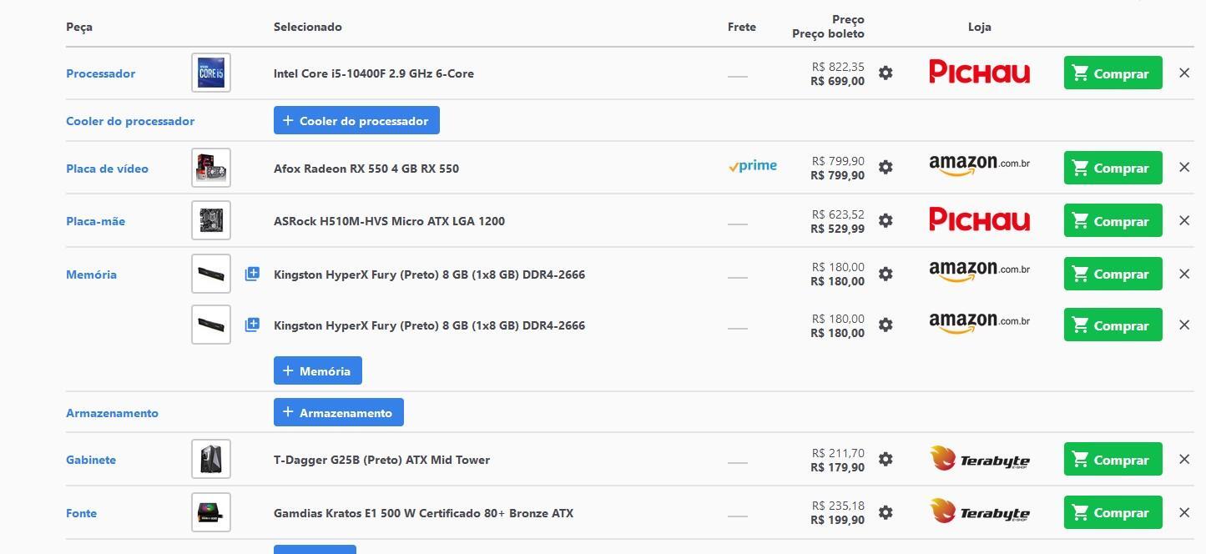Open first Kingston HyperX Fury 8 GB product

pyautogui.click(x=429, y=274)
